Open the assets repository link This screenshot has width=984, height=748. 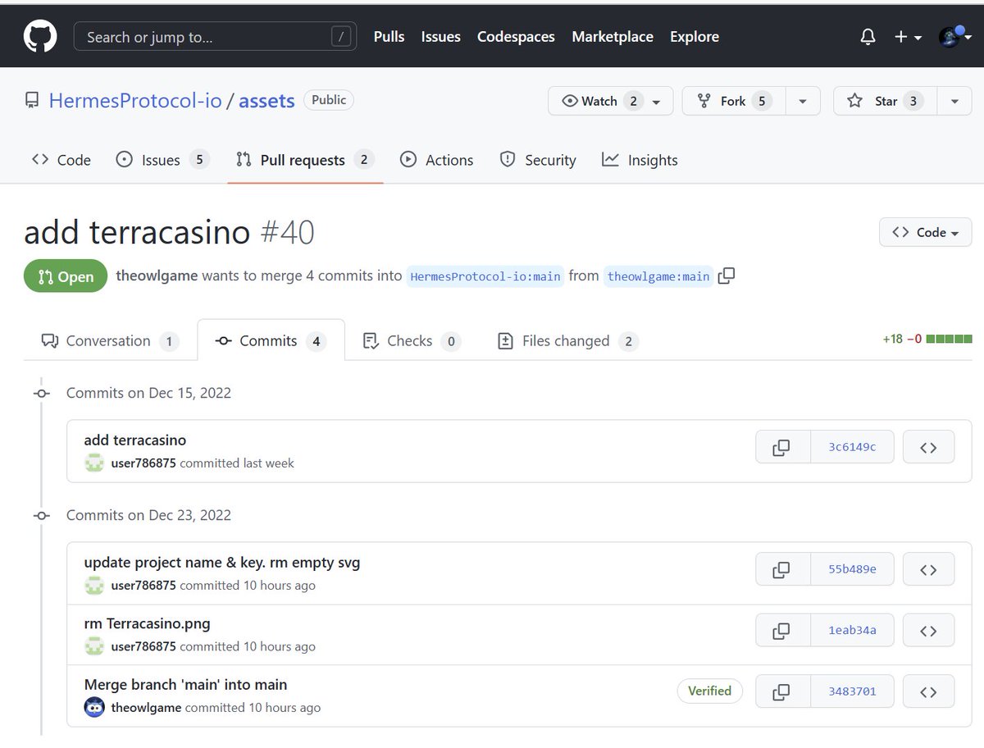(266, 100)
